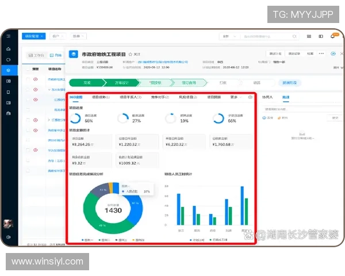The width and height of the screenshot is (345, 276).
Task: Click the user avatar at sidebar bottom
Action: [x=8, y=224]
